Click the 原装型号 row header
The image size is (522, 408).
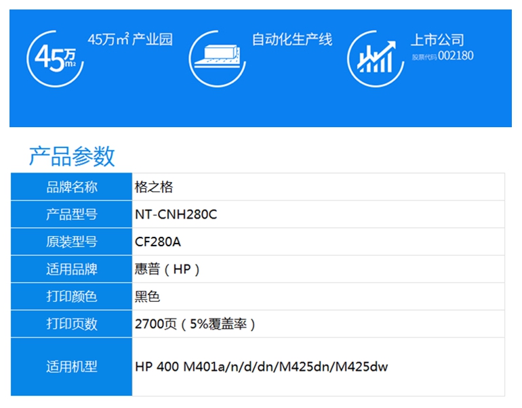pos(72,242)
